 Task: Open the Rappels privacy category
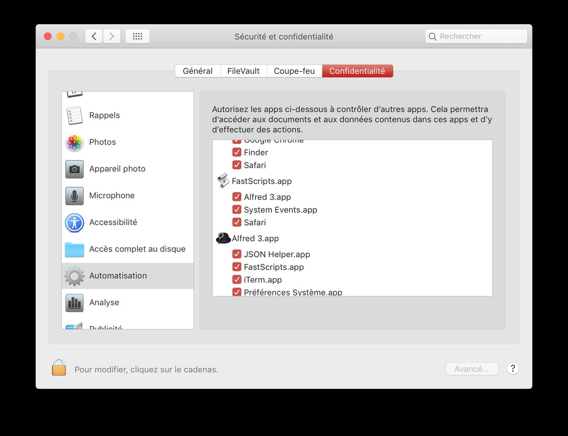[104, 115]
